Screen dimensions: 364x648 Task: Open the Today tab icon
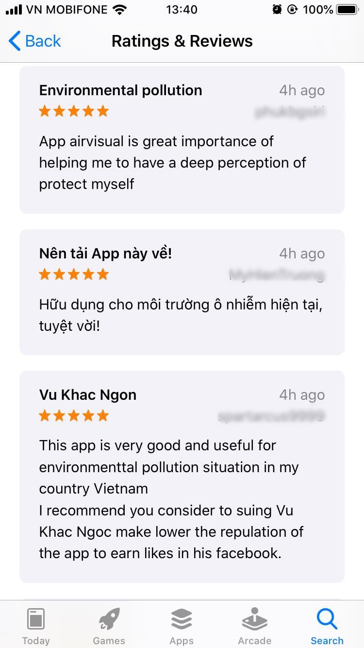point(36,619)
